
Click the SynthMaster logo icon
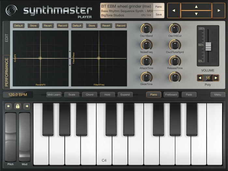pos(11,10)
